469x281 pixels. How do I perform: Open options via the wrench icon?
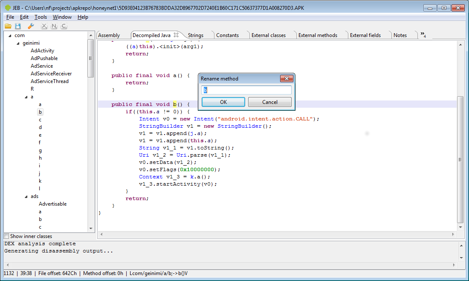[31, 26]
